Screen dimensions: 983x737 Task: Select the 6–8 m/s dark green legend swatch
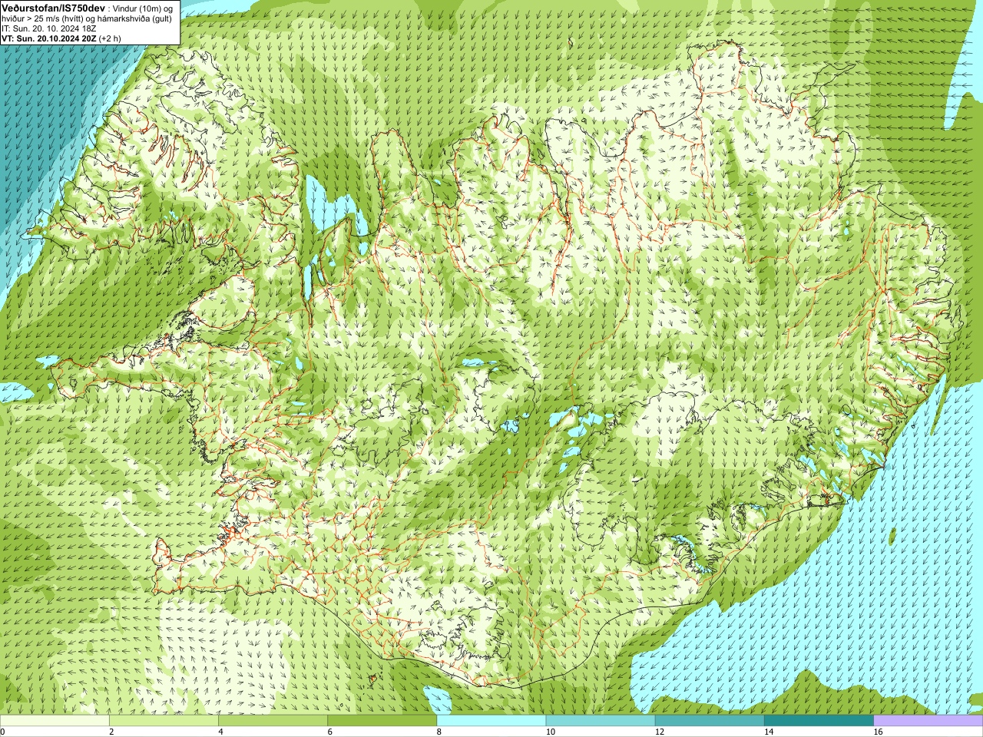pos(382,721)
